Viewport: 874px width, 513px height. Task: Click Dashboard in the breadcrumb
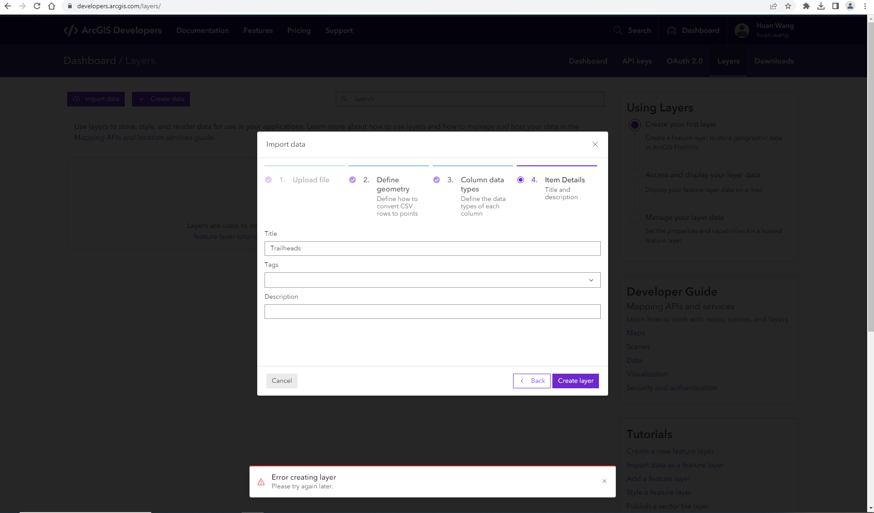click(x=90, y=61)
